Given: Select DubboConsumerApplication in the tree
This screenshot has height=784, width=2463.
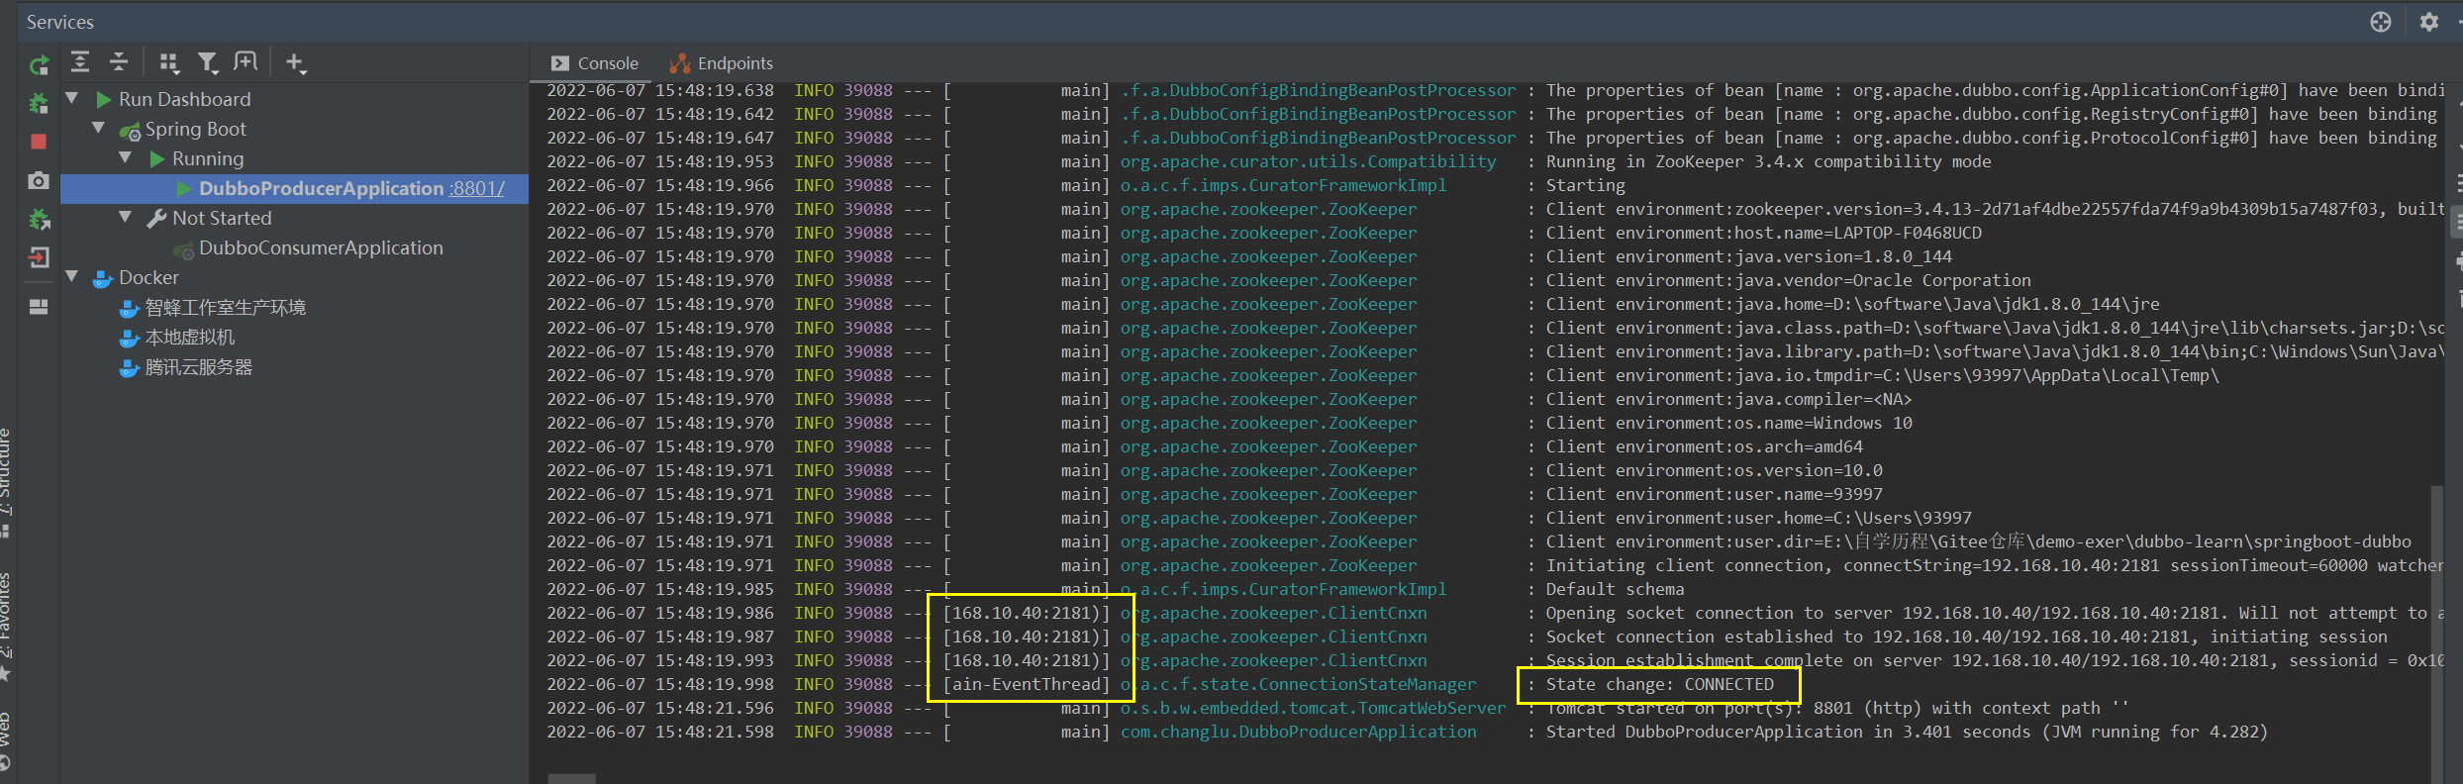Looking at the screenshot, I should pyautogui.click(x=321, y=247).
